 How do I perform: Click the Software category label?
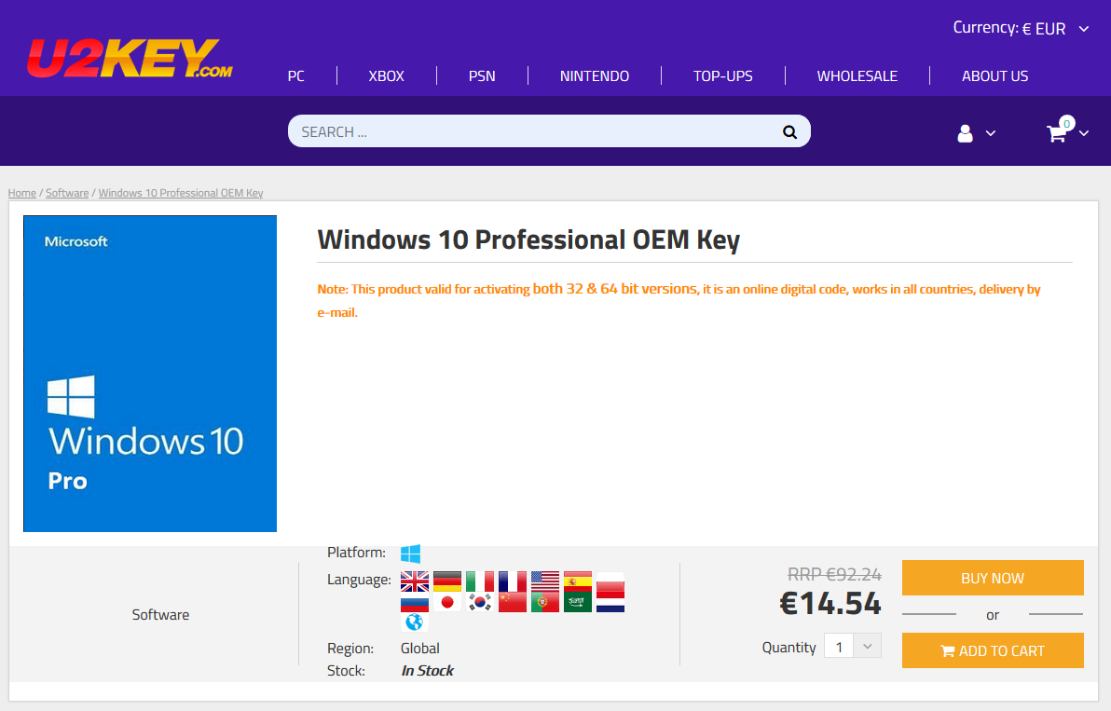(x=160, y=615)
